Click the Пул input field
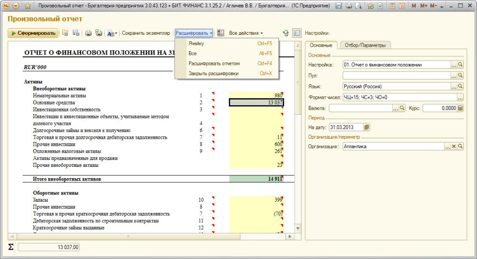 [x=396, y=75]
